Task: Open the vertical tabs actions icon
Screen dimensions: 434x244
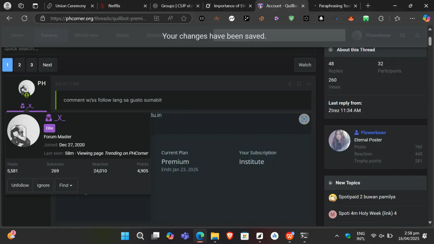Action: [35, 6]
